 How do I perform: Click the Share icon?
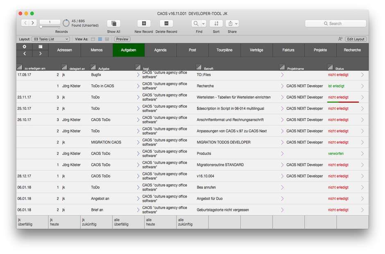[230, 23]
